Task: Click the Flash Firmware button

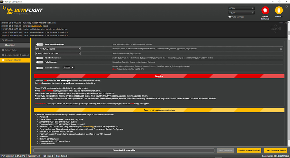Action: [x=225, y=150]
